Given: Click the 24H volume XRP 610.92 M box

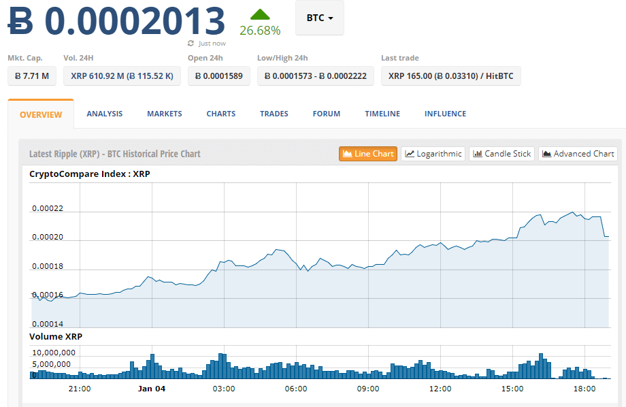Looking at the screenshot, I should (x=122, y=76).
